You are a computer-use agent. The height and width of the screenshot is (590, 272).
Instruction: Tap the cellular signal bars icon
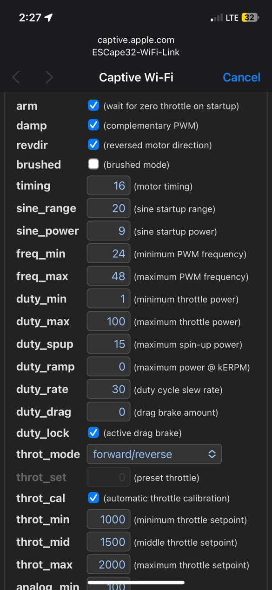click(x=217, y=18)
